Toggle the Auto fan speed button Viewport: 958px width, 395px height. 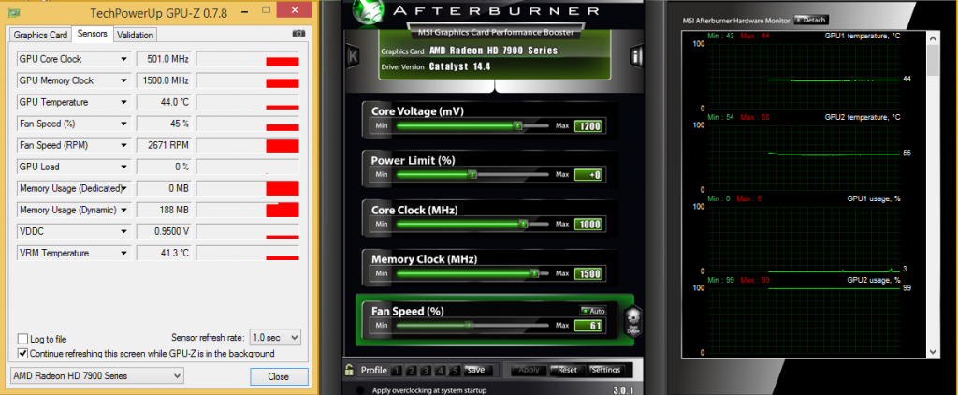tap(593, 310)
